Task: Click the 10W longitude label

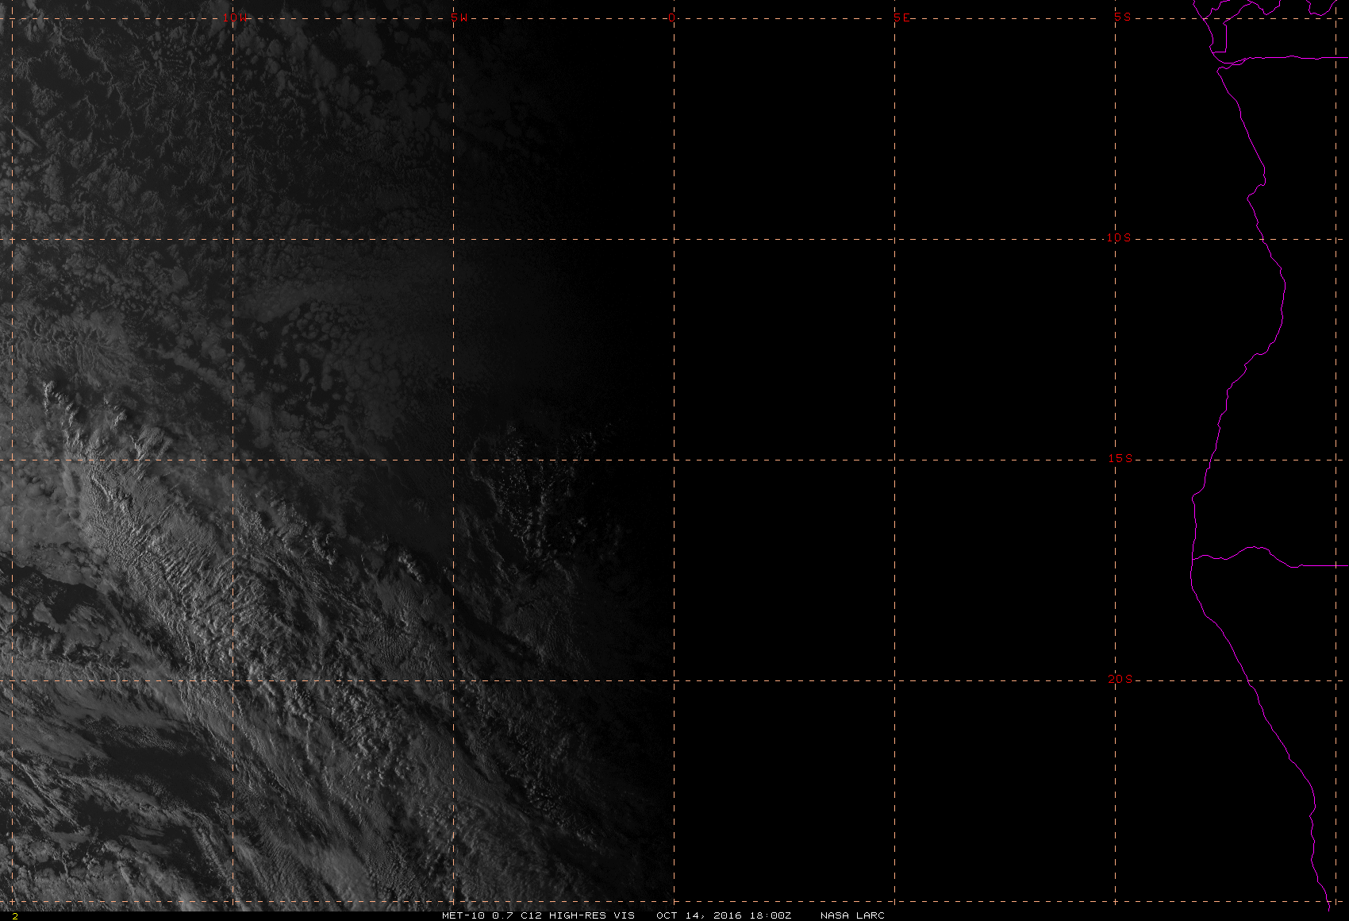Action: click(234, 17)
